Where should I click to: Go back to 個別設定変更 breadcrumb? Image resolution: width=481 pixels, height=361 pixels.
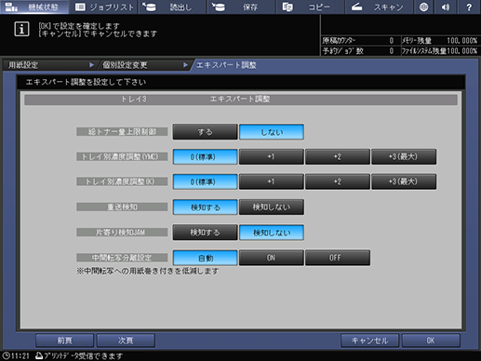144,65
